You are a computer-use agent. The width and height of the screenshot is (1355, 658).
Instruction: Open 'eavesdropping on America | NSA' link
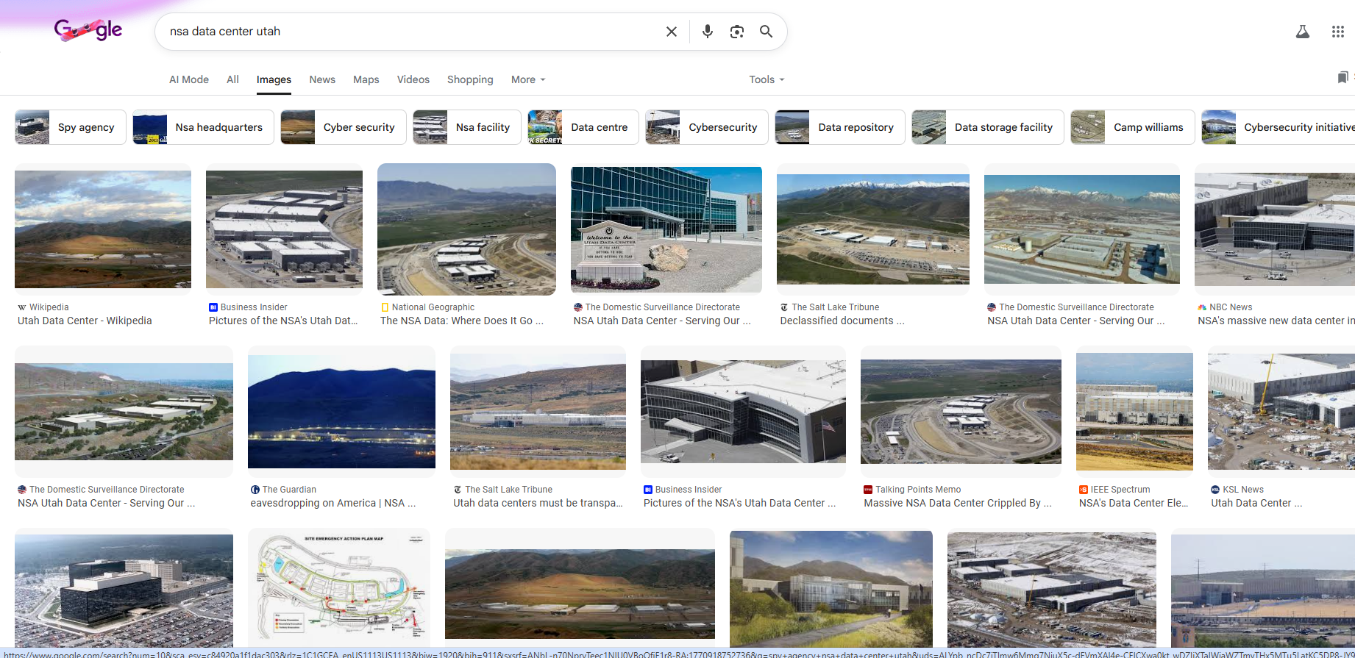pos(333,503)
